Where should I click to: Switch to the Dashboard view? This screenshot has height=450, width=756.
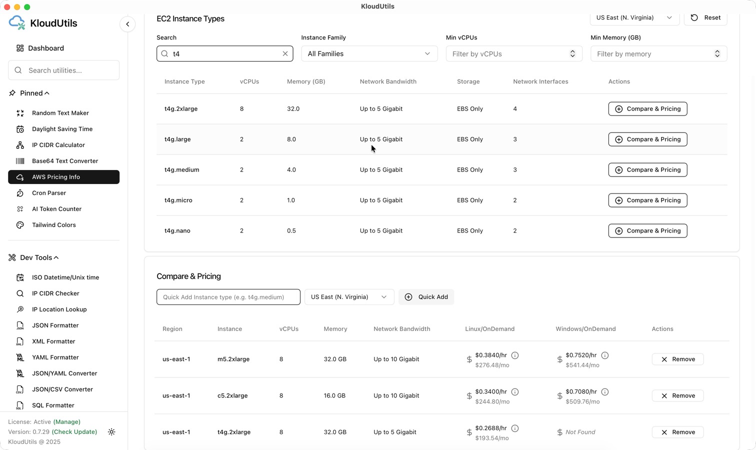click(x=46, y=48)
